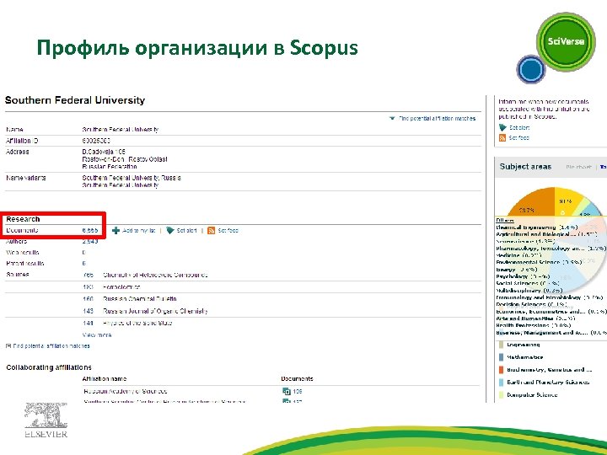Screen dimensions: 607x455
Task: Switch to Pie chart view of Subject areas
Action: pyautogui.click(x=578, y=167)
